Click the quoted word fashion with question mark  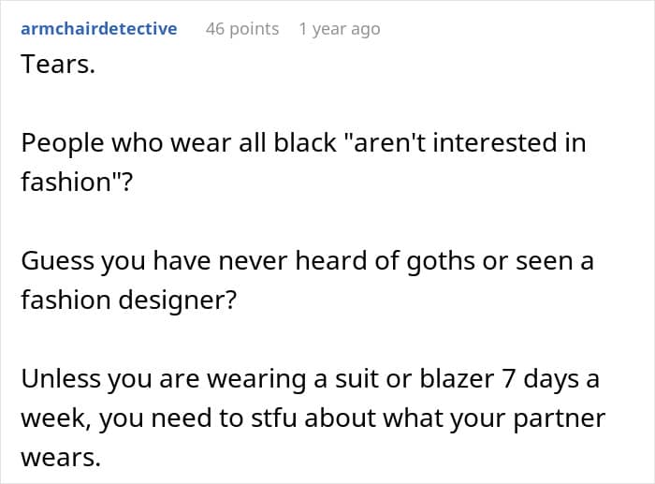point(77,182)
